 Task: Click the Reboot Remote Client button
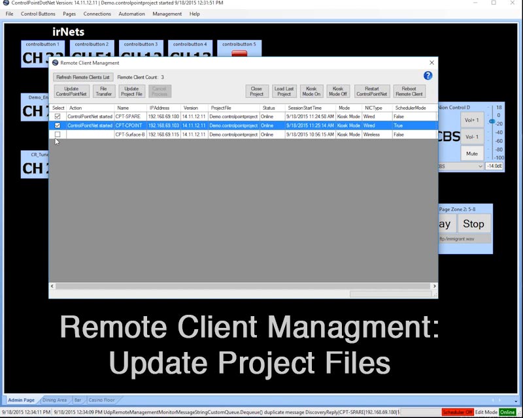[x=409, y=91]
